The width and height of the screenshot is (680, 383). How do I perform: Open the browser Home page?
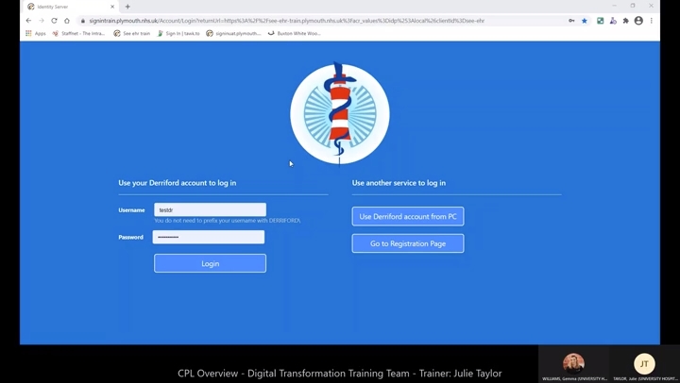click(67, 21)
